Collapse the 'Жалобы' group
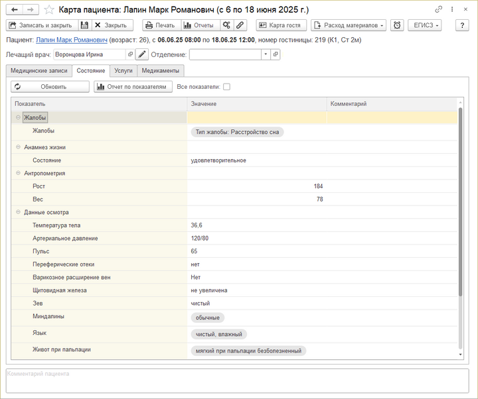478x399 pixels. coord(19,117)
